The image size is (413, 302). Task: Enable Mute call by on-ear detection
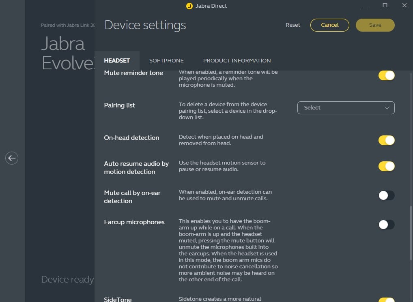pos(386,195)
